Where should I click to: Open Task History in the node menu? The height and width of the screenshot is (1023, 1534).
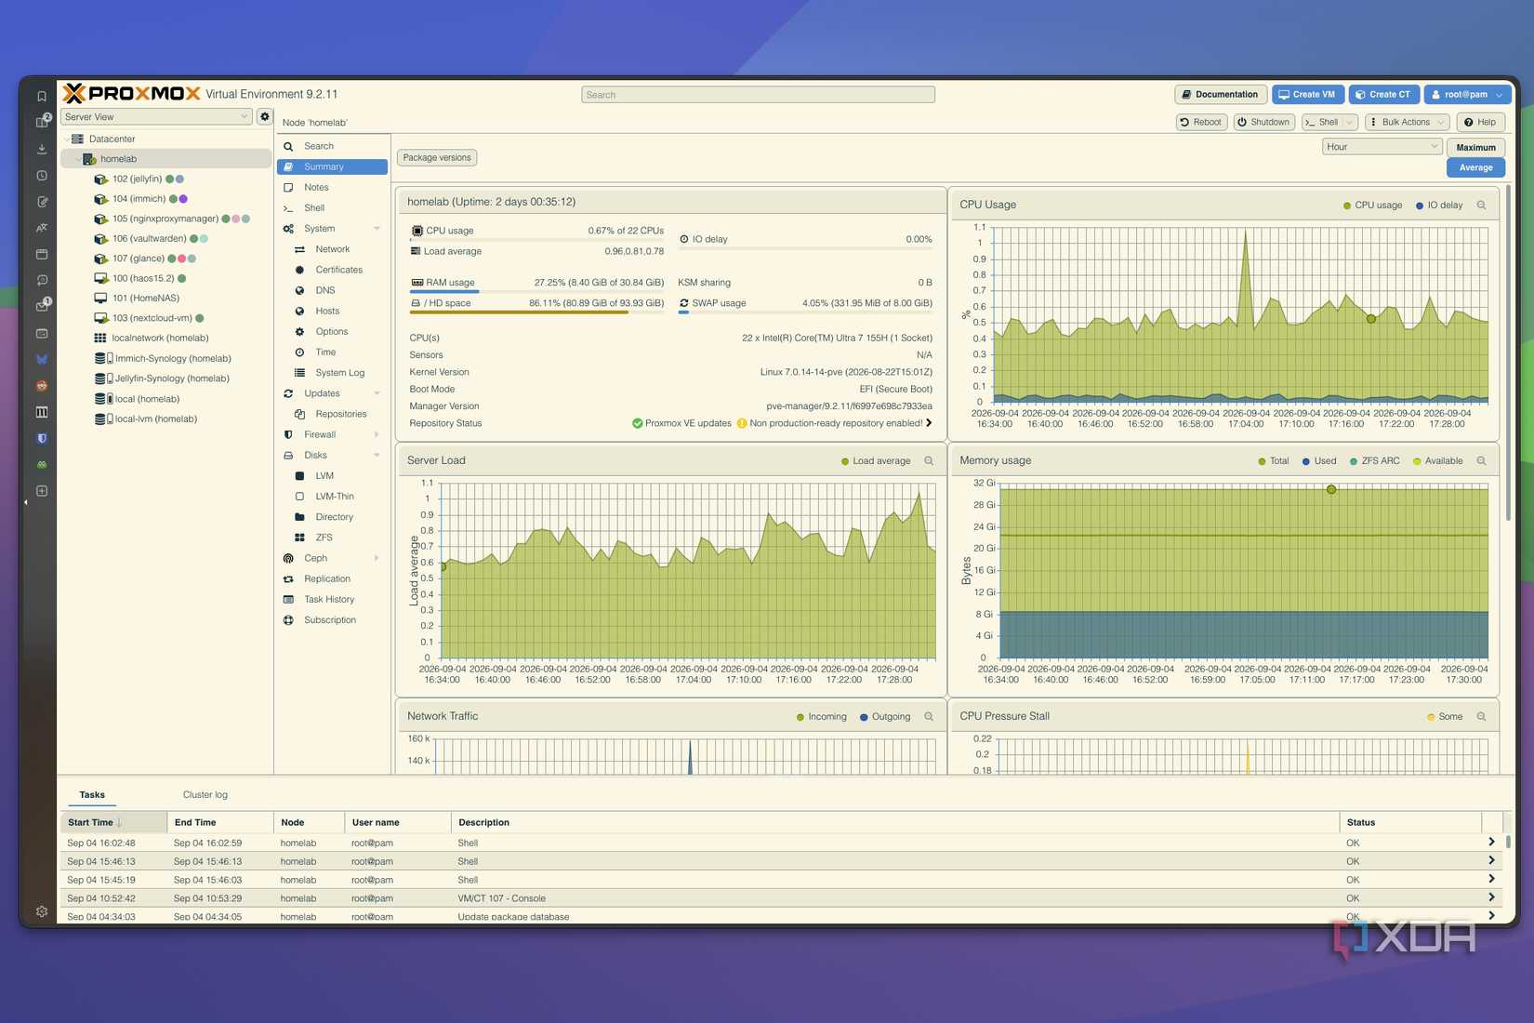328,599
